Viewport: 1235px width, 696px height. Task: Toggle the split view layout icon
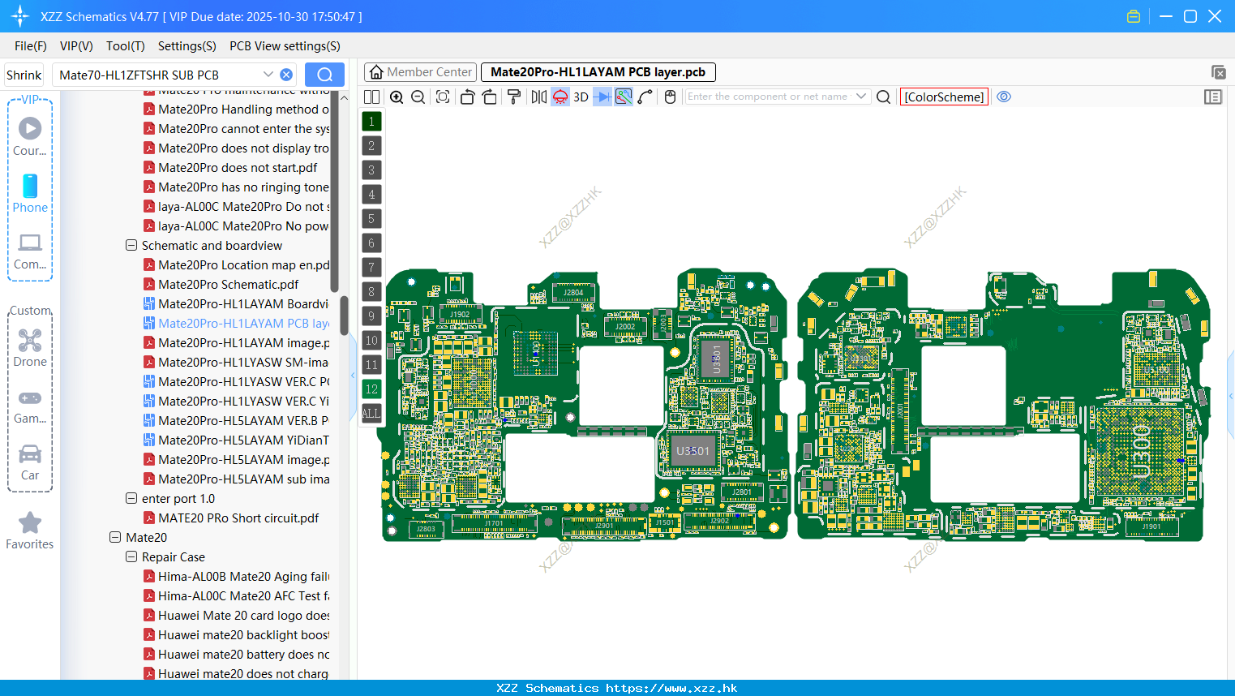click(371, 97)
